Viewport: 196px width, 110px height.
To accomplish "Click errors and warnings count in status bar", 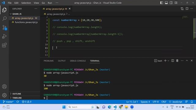I will pos(27,102).
